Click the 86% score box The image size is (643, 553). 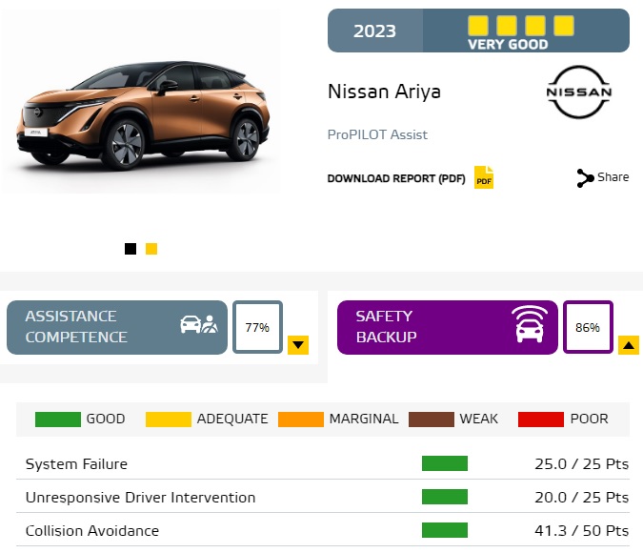[x=588, y=327]
